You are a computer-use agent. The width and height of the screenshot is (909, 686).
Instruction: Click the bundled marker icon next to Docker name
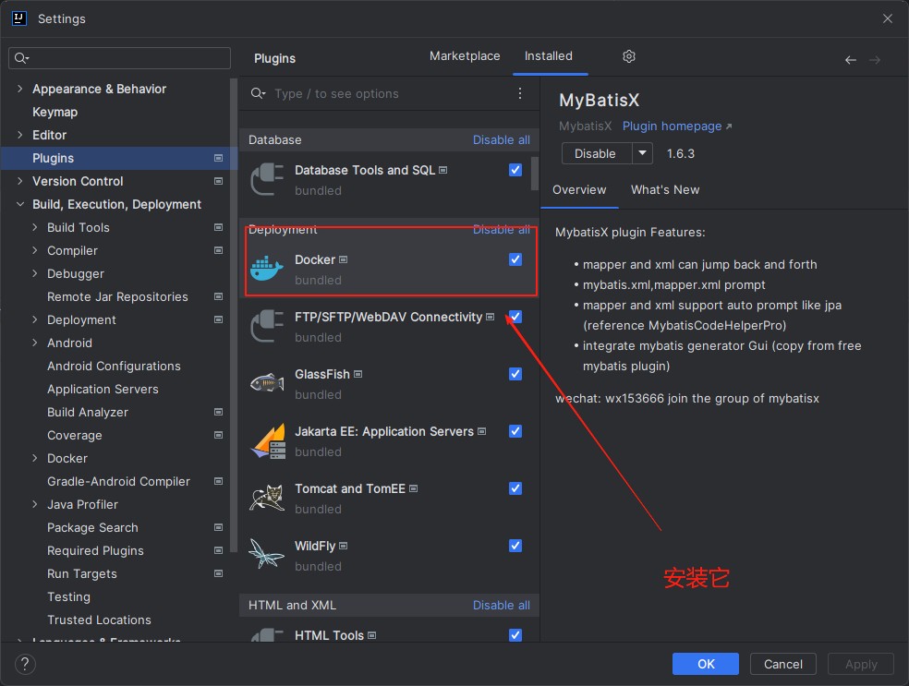tap(344, 259)
